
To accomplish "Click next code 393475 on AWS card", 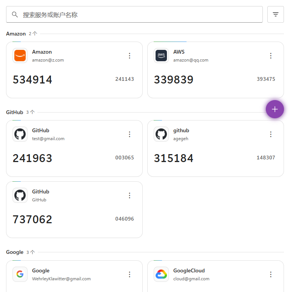I will click(266, 79).
